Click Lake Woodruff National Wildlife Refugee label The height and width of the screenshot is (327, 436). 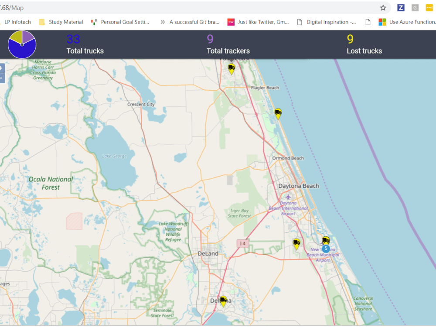pyautogui.click(x=173, y=232)
